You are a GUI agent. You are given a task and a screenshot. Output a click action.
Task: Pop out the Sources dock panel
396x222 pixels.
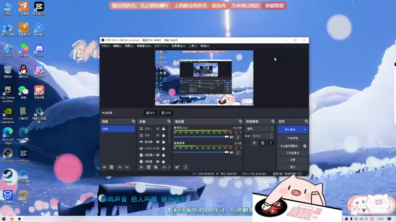coord(169,121)
